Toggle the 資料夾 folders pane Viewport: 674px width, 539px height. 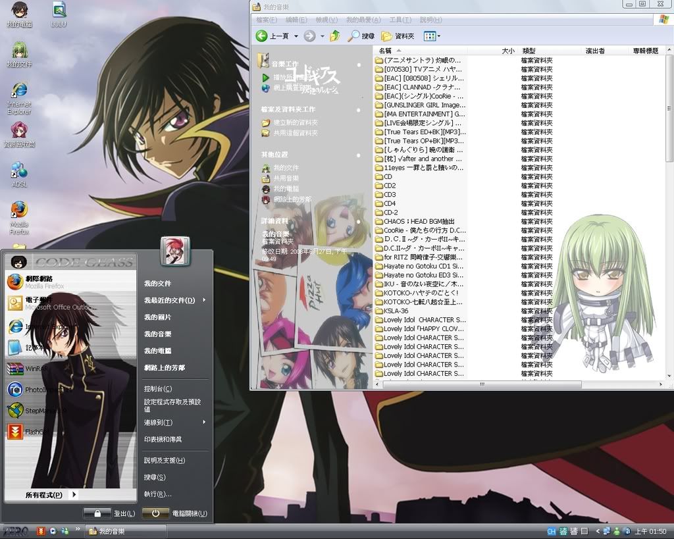tap(398, 36)
